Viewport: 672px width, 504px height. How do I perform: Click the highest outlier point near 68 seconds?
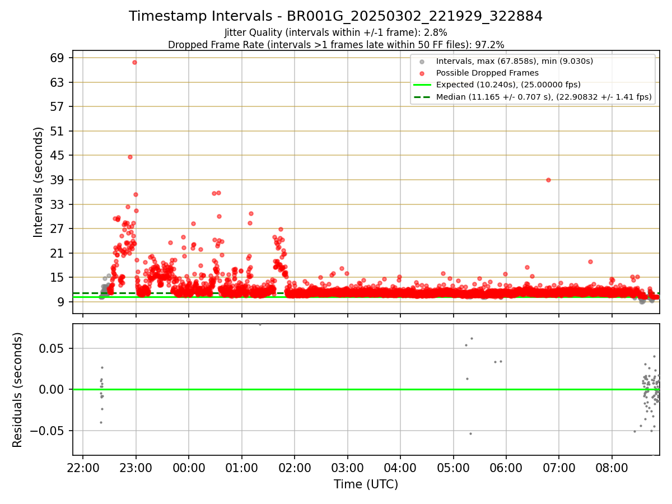click(x=134, y=62)
